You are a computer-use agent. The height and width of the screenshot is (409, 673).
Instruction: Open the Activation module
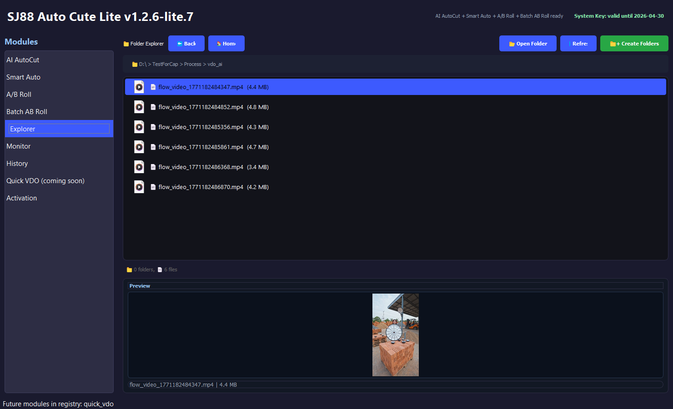point(21,198)
